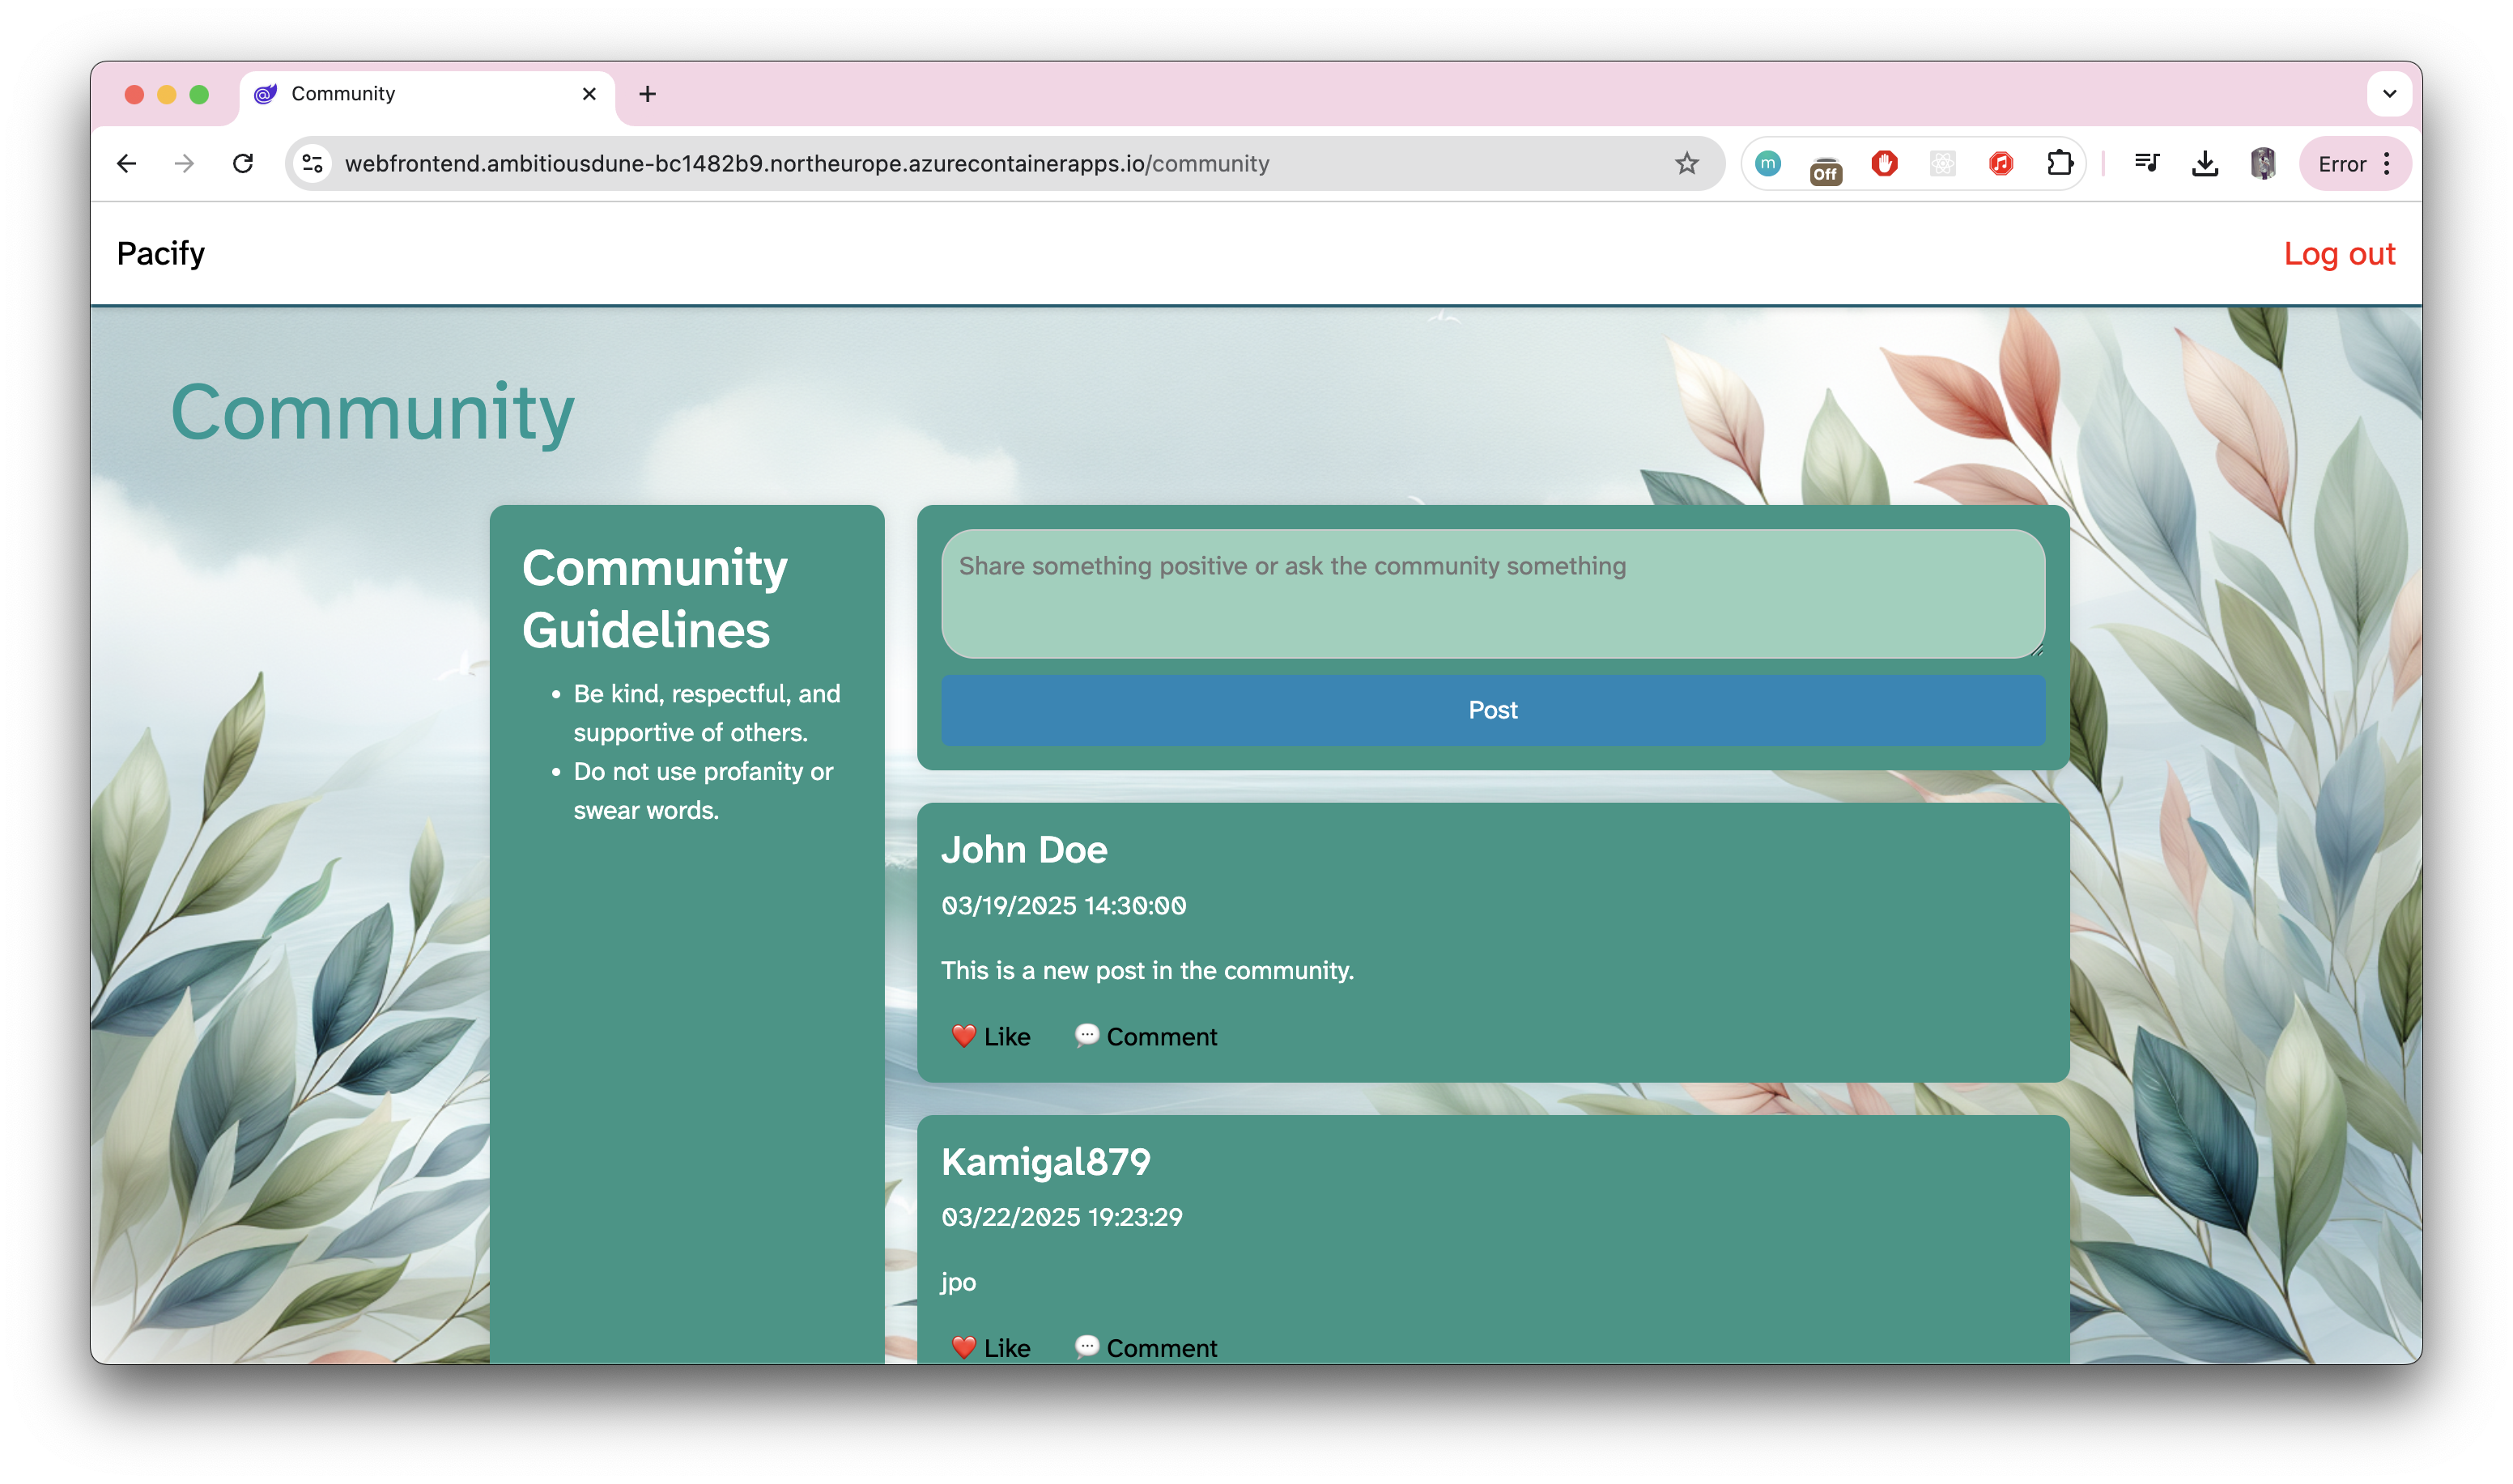Screen dimensions: 2513x1484
Task: Reload the Community page
Action: (243, 163)
